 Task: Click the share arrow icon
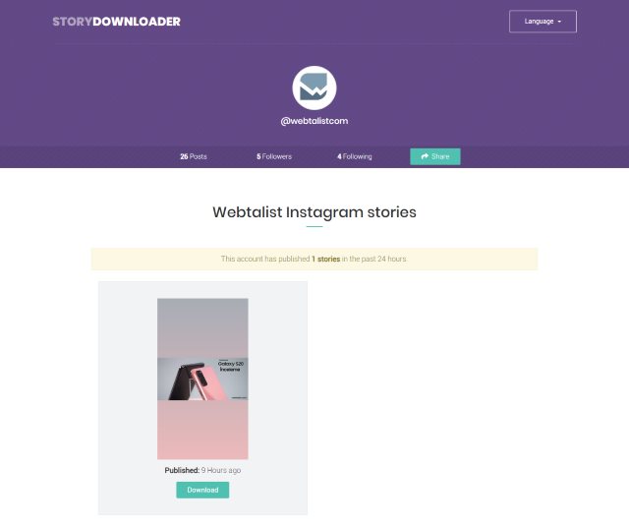(x=425, y=156)
